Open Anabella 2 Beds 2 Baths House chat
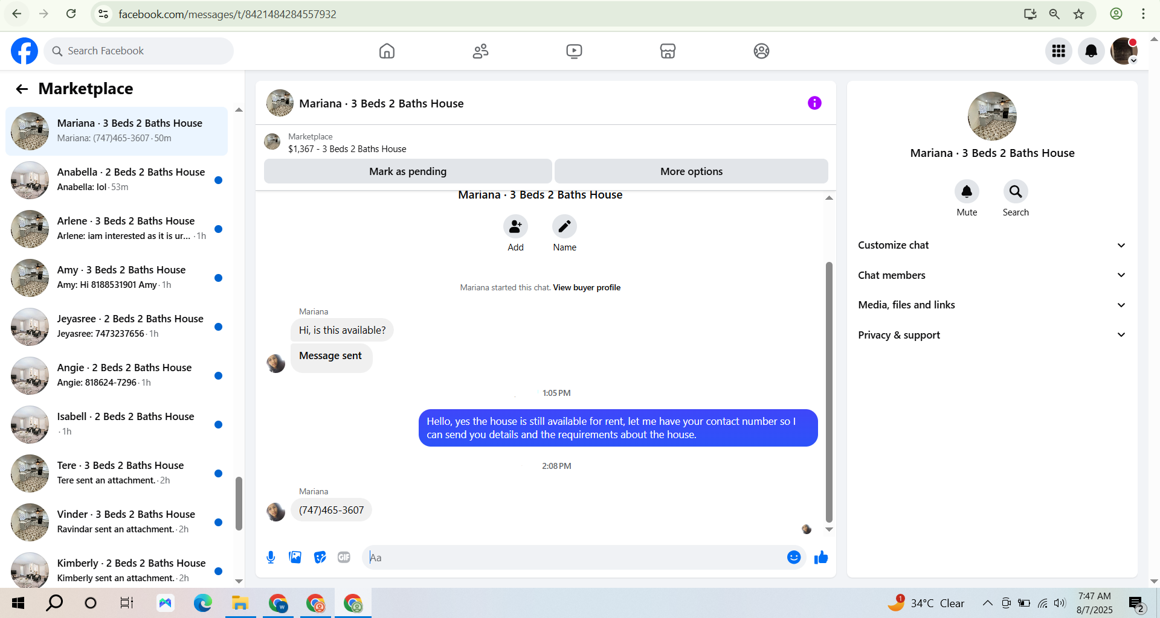 [117, 180]
